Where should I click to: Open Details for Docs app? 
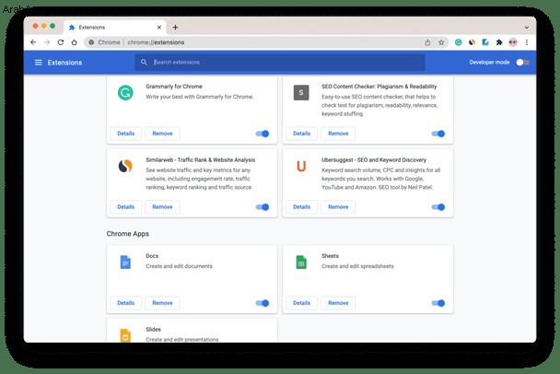[x=125, y=303]
